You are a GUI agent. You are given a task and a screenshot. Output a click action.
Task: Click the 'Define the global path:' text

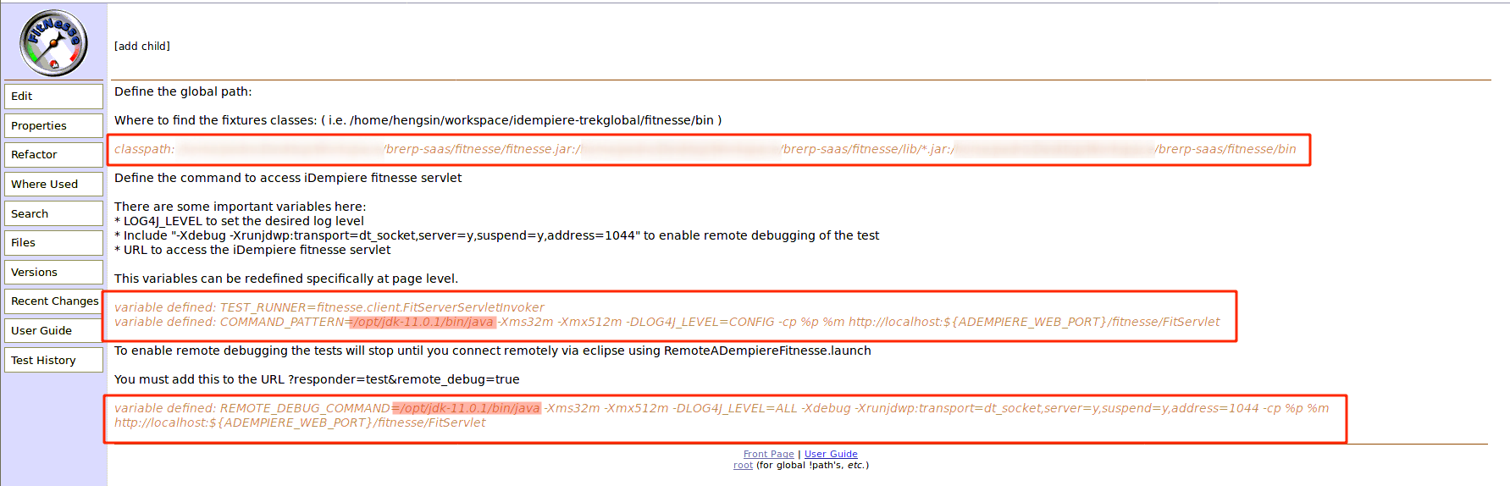[x=183, y=91]
